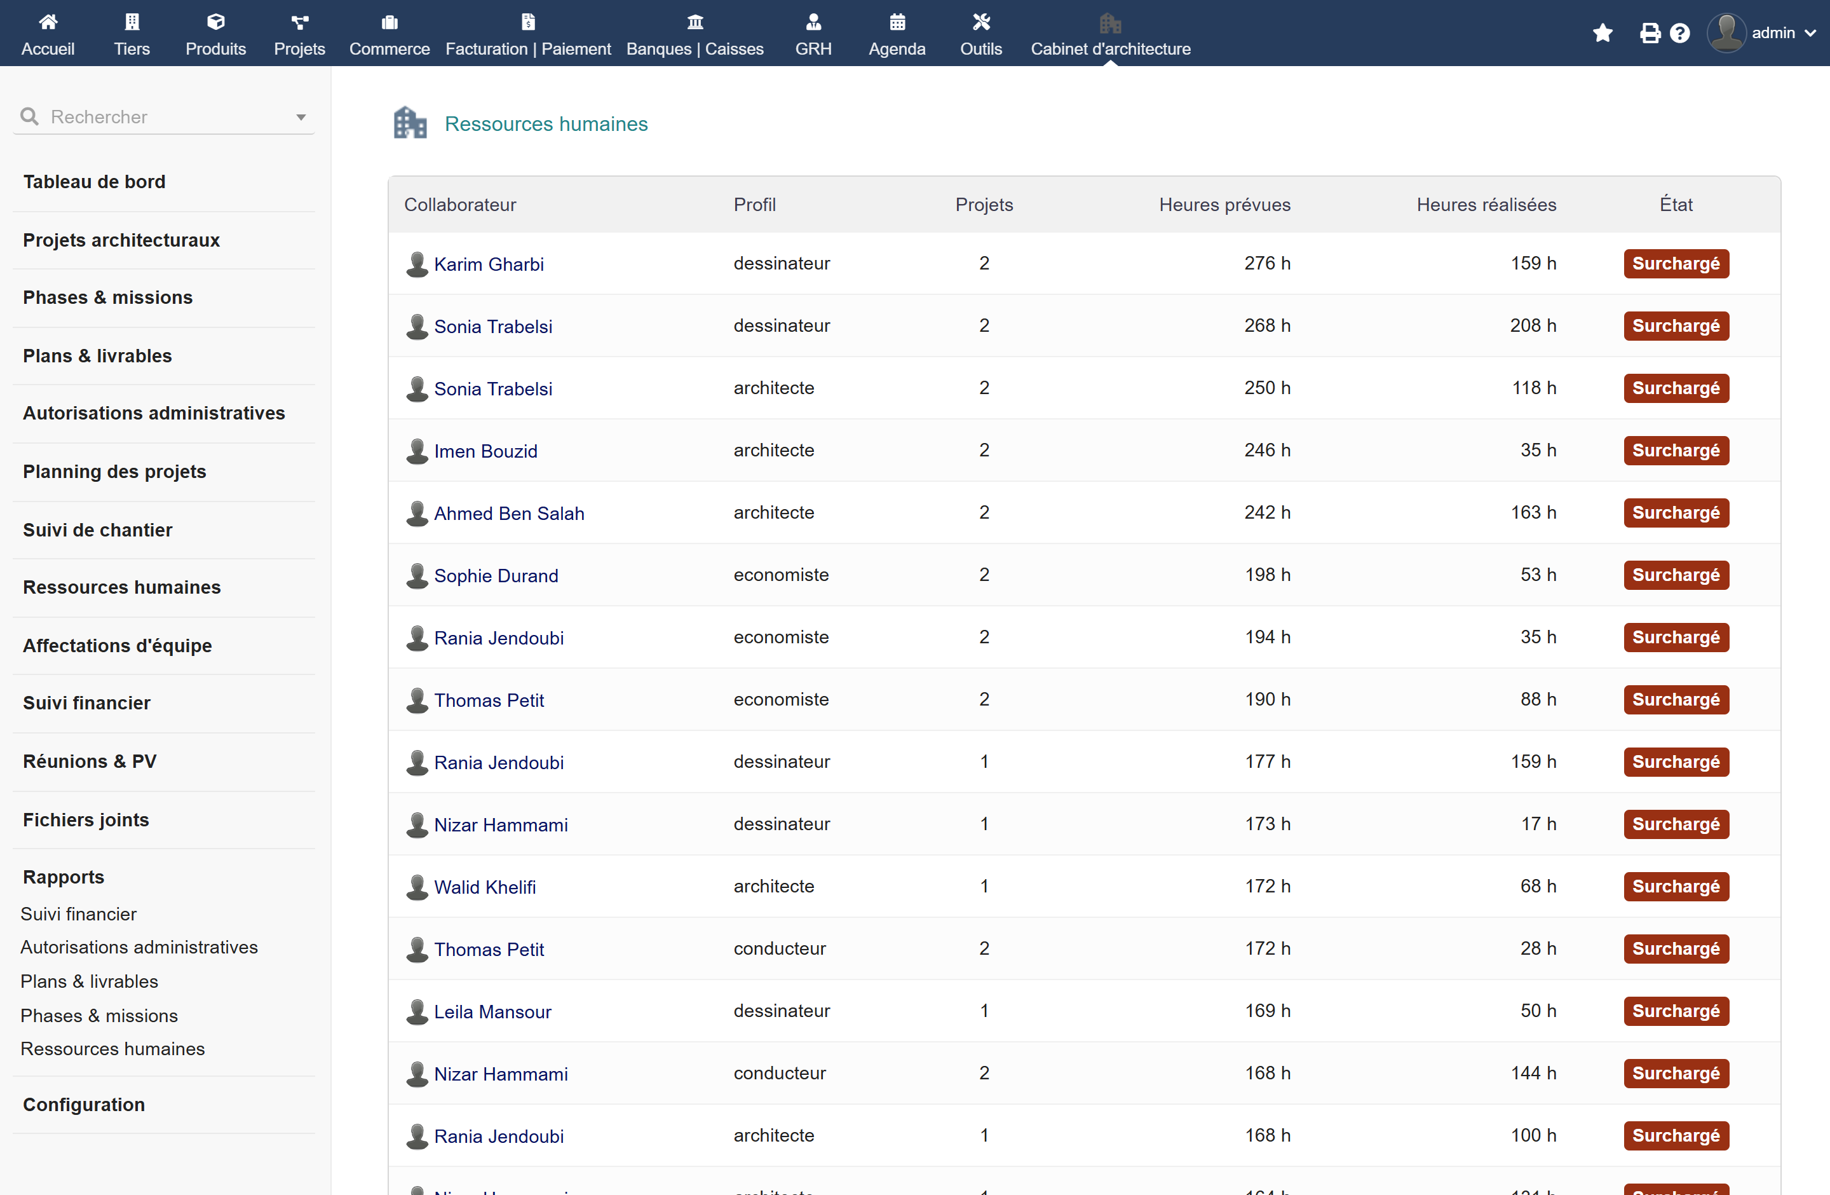Click the Heures prévues column header
1830x1195 pixels.
coord(1225,205)
